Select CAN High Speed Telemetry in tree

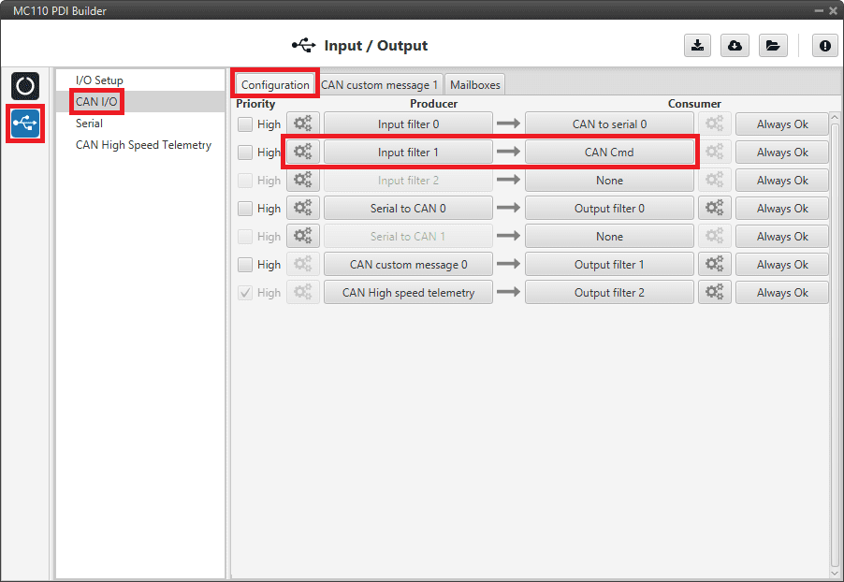click(143, 145)
